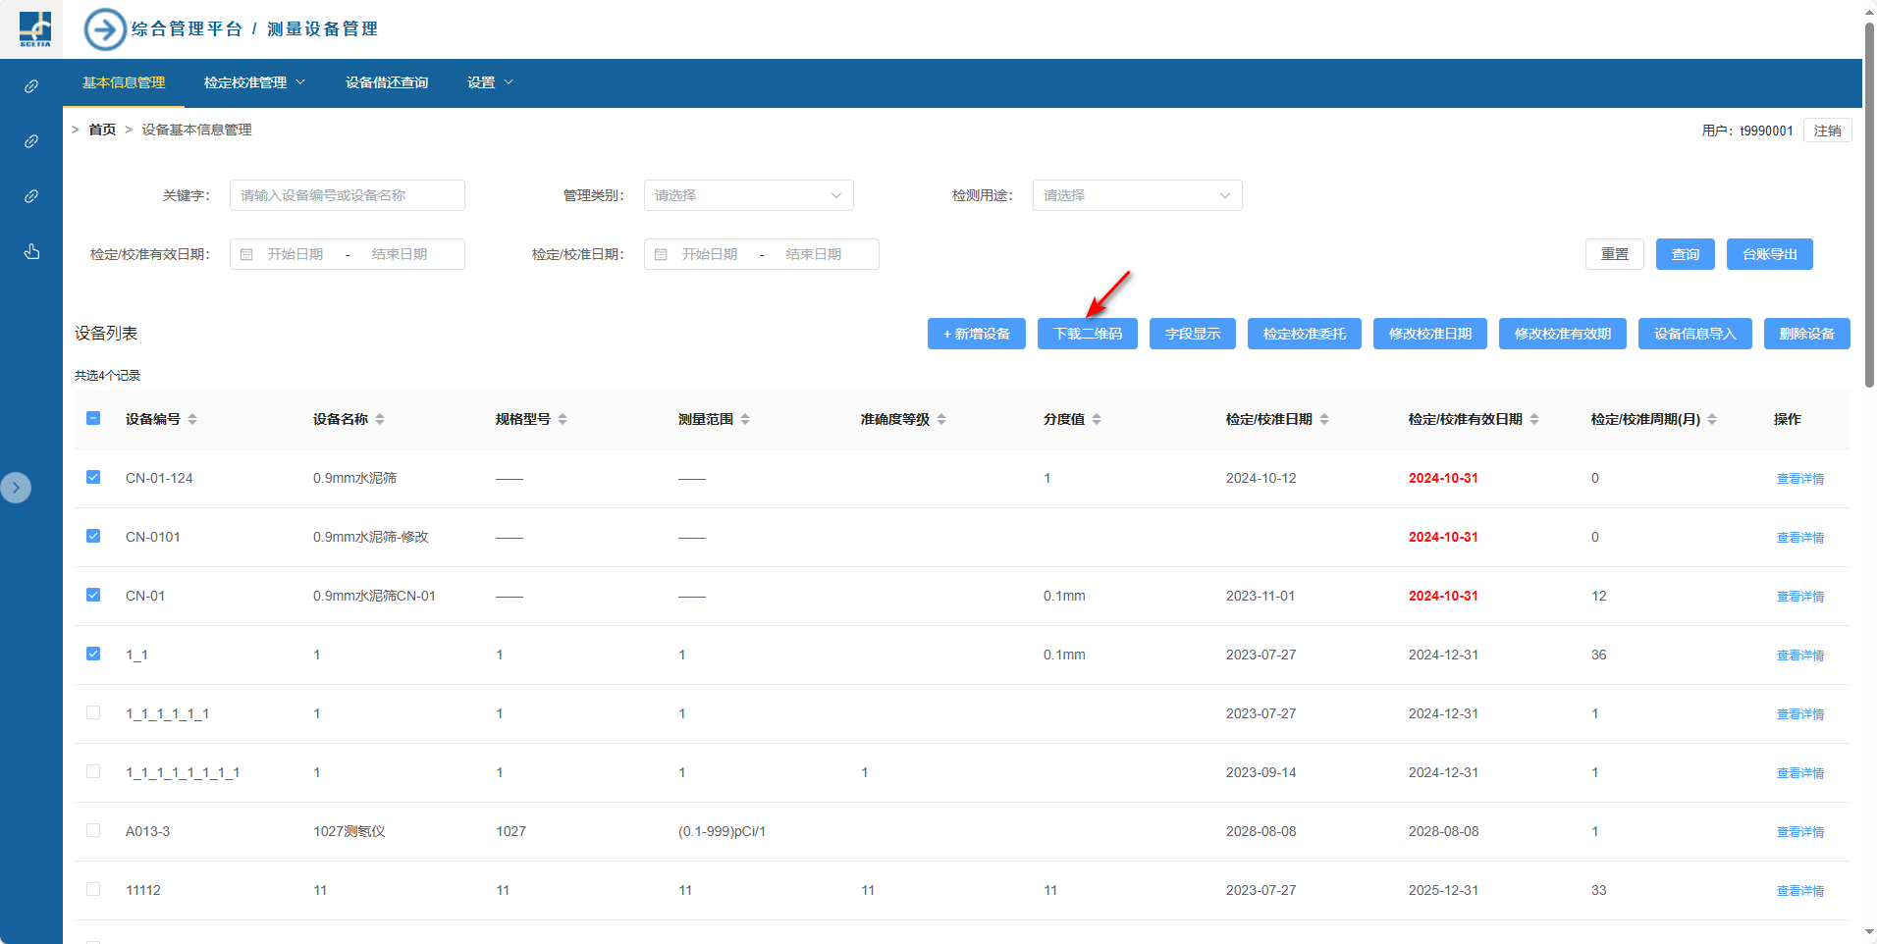Click calendar icon in 检定/校准有效日期 field
The image size is (1877, 944).
click(x=247, y=254)
